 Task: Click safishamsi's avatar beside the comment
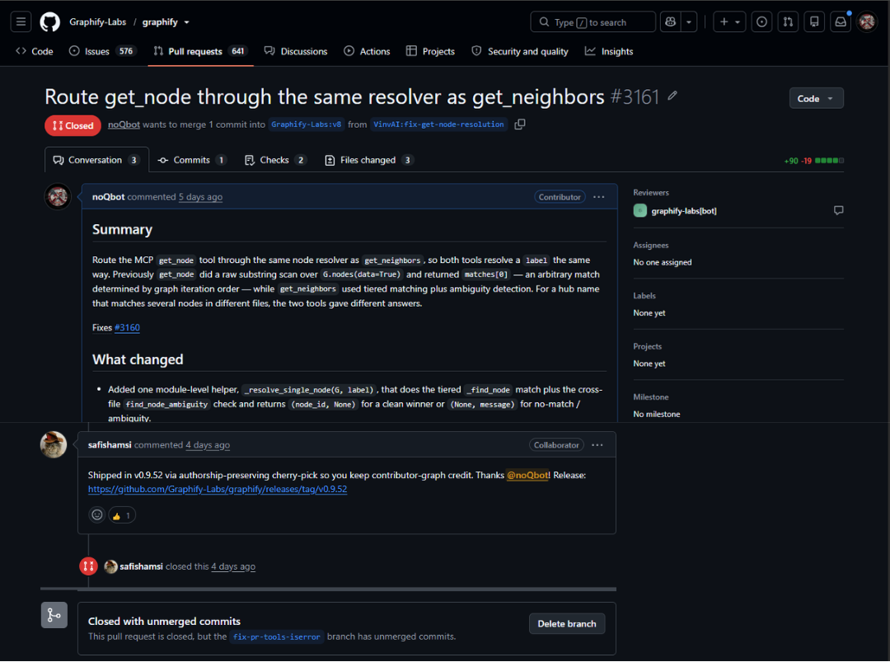[54, 444]
